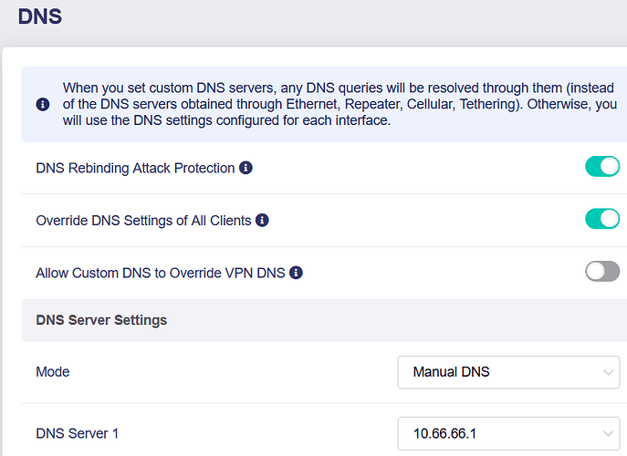Open the DNS Server 1 combo box
This screenshot has height=456, width=627.
(508, 433)
